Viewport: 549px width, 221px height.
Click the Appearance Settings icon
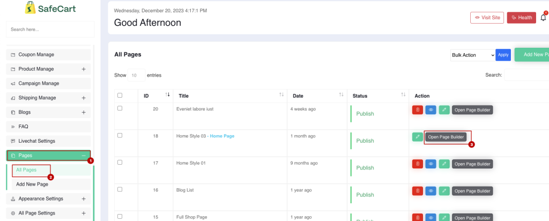13,199
